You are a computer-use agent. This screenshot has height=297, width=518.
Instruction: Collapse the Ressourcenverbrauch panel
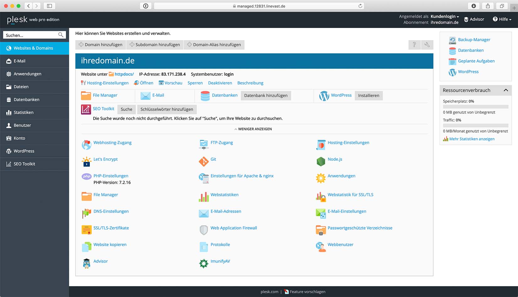tap(506, 90)
